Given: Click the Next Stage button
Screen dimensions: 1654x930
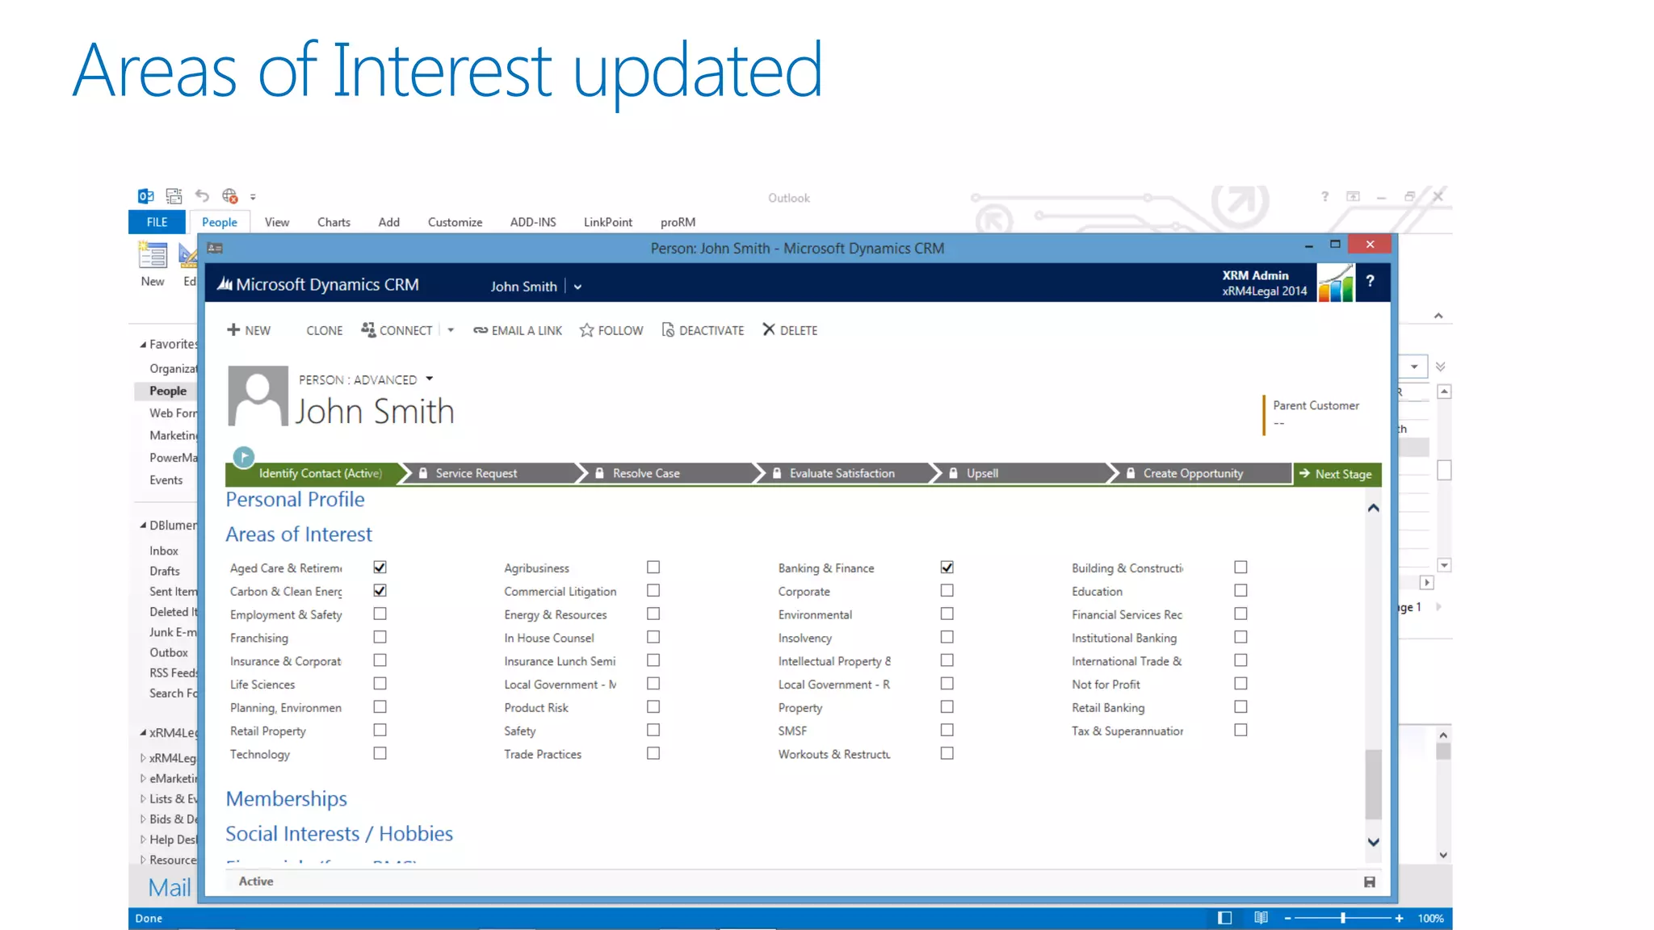Looking at the screenshot, I should (x=1337, y=474).
